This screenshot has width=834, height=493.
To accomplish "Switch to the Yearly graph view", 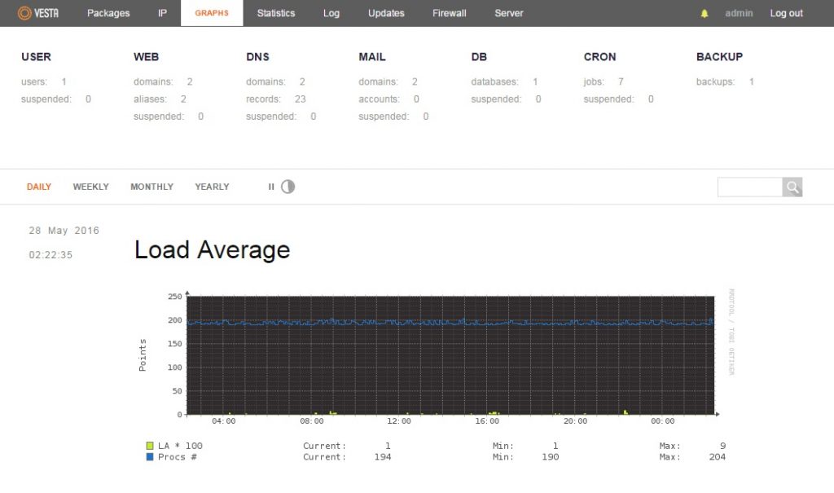I will (213, 187).
